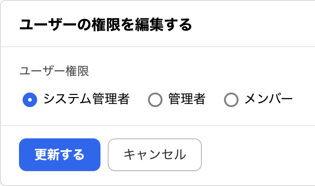Click the ユーザーの権限を編集する dialog heading
Image resolution: width=315 pixels, height=186 pixels.
tap(106, 24)
